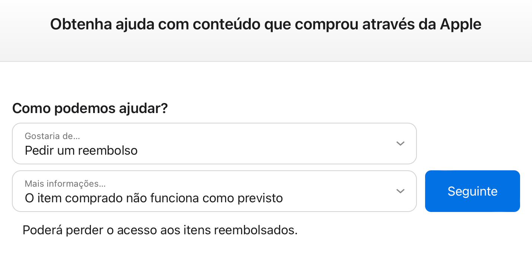Click the "Como podemos ajudar?" heading
This screenshot has height=267, width=532.
(x=90, y=109)
